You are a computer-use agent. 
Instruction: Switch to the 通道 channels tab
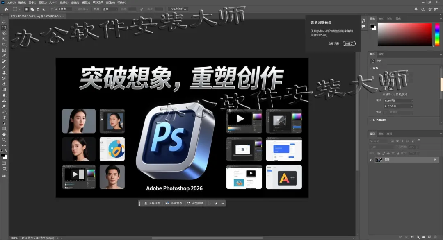[381, 134]
